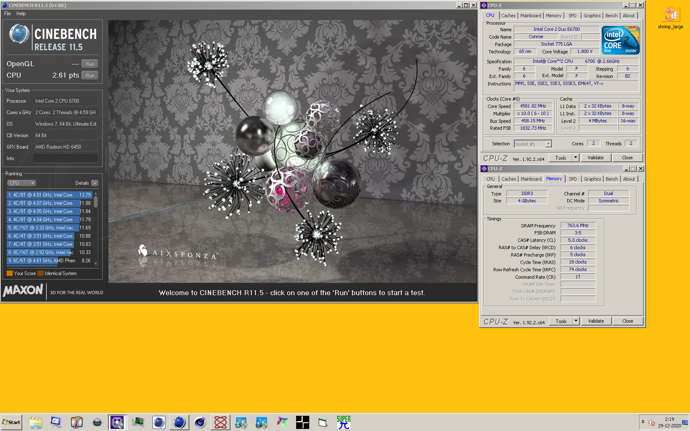Viewport: 690px width, 431px height.
Task: Click the gauge creature taskbar icon
Action: pyautogui.click(x=97, y=422)
